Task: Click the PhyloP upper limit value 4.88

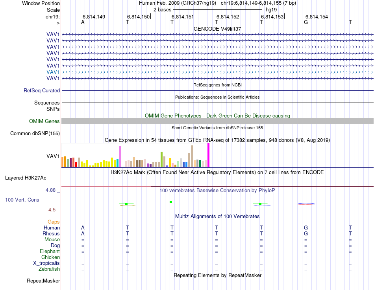Action: pos(50,190)
